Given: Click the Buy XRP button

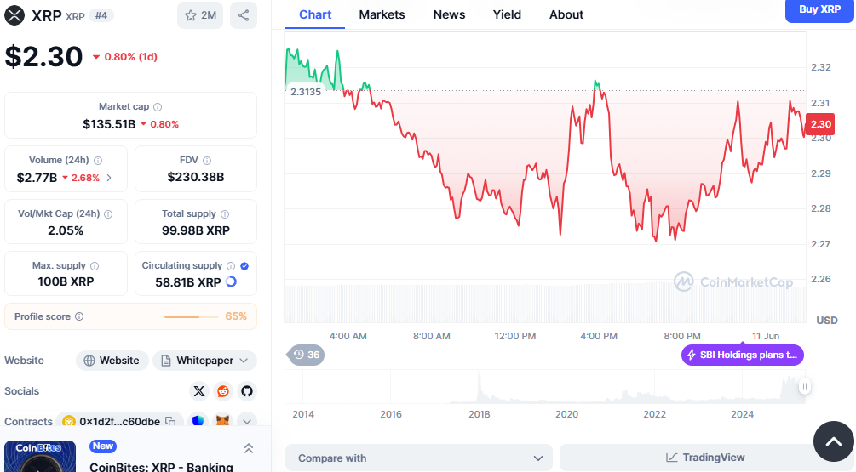Looking at the screenshot, I should tap(819, 9).
